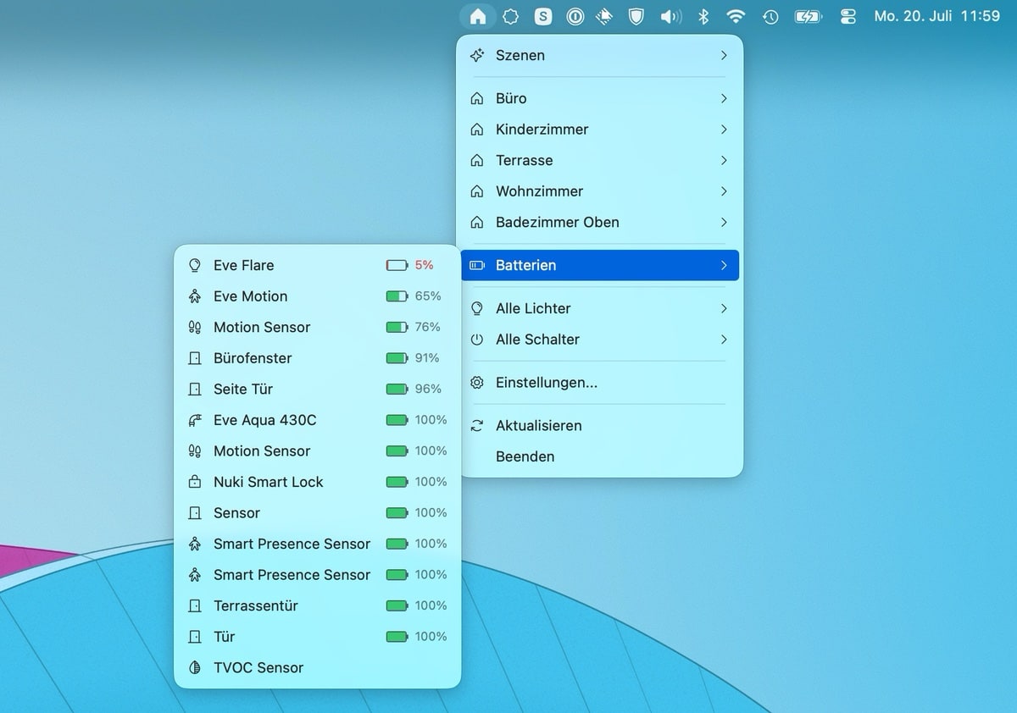1017x713 pixels.
Task: Select the Tür battery row
Action: pos(318,636)
